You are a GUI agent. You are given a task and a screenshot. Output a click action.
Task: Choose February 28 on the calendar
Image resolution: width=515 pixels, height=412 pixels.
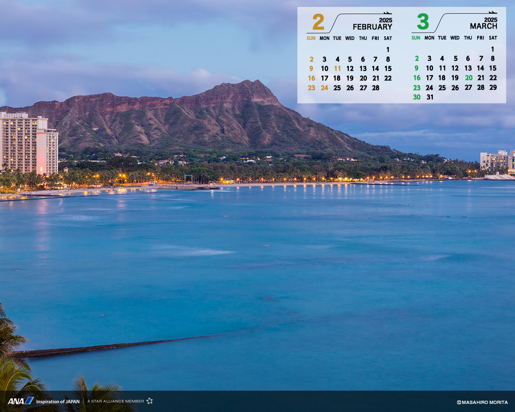tap(375, 88)
